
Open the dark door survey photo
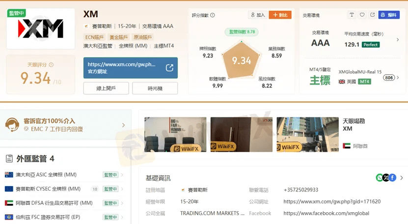click(x=242, y=135)
